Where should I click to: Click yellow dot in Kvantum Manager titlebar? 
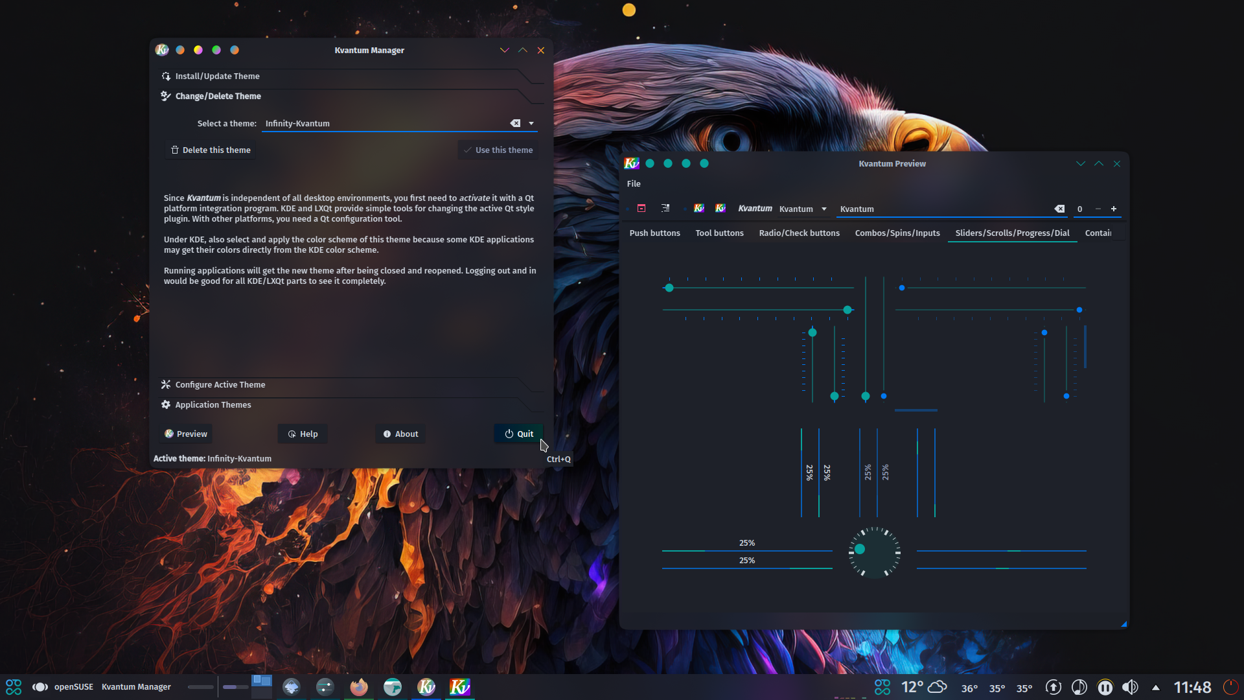pyautogui.click(x=198, y=50)
